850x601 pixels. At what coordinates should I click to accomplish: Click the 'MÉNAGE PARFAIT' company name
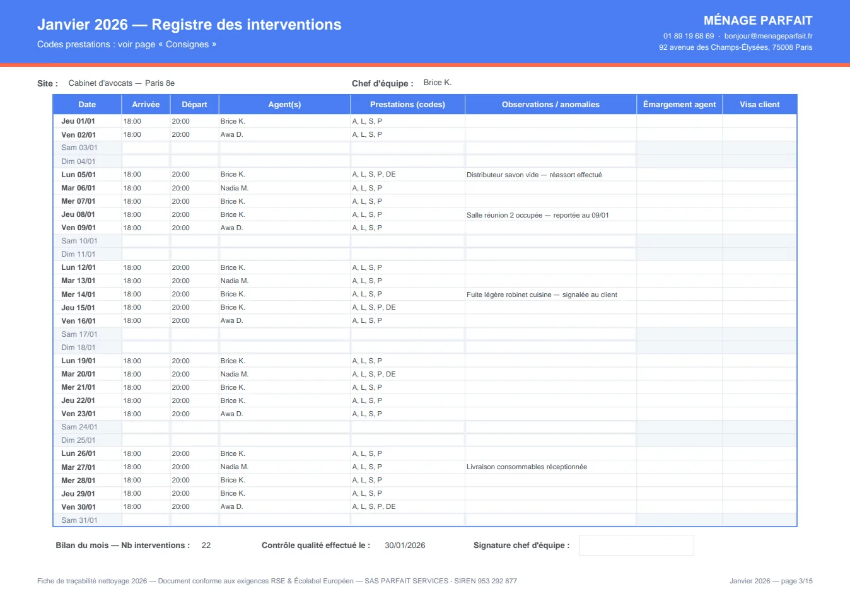(x=758, y=20)
